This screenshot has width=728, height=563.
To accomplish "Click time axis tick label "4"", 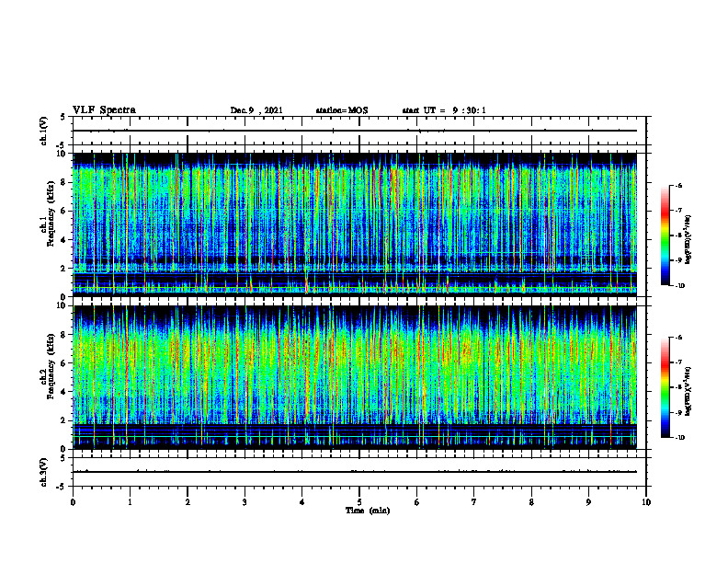I will coord(302,502).
